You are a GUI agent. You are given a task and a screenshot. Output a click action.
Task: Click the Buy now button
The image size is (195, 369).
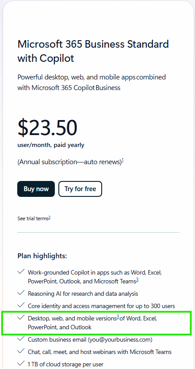click(x=36, y=189)
